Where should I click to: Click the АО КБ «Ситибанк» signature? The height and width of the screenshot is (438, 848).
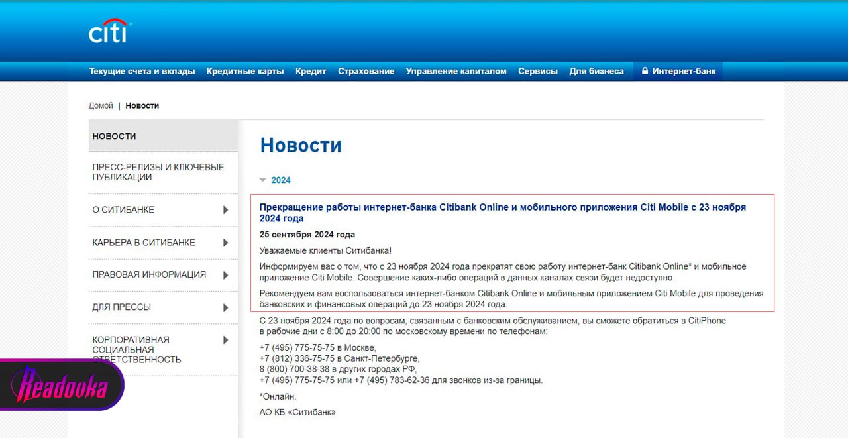[297, 412]
